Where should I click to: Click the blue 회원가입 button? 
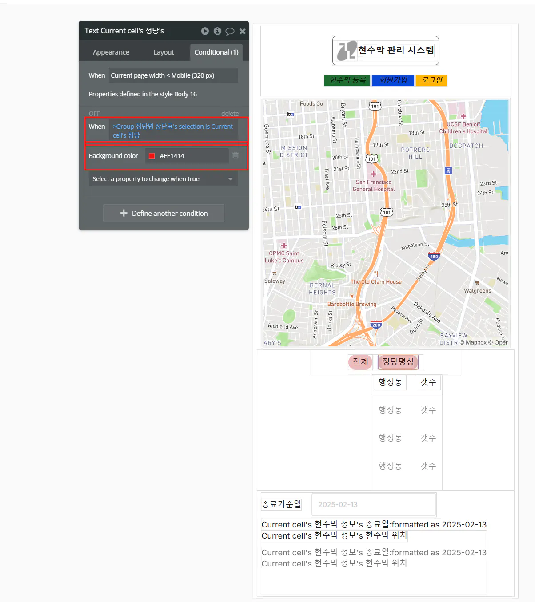click(393, 80)
